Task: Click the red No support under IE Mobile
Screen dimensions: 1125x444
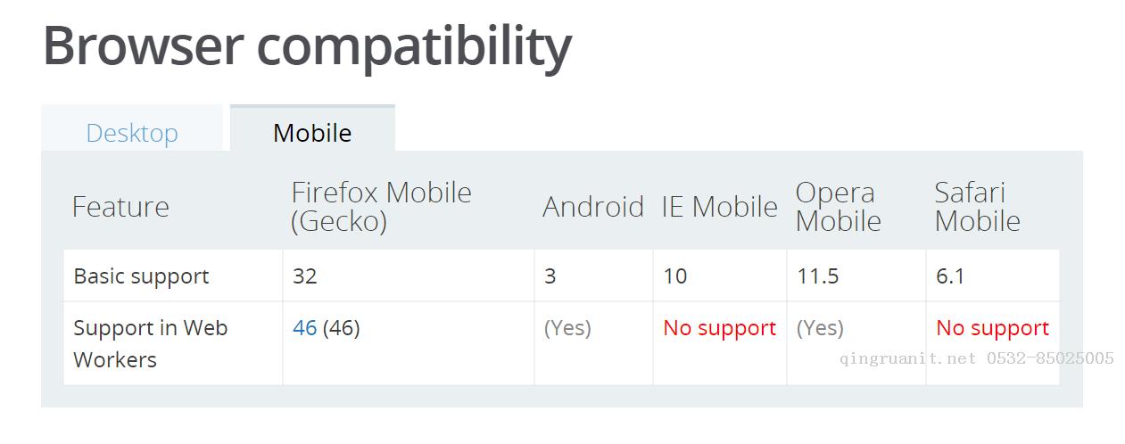Action: click(x=719, y=328)
